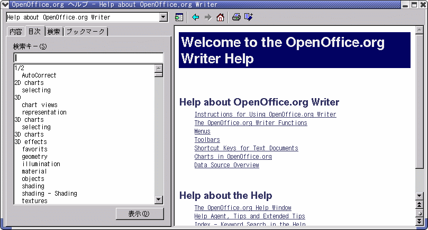Toggle the navigation pane icon
This screenshot has width=428, height=230.
[x=179, y=17]
